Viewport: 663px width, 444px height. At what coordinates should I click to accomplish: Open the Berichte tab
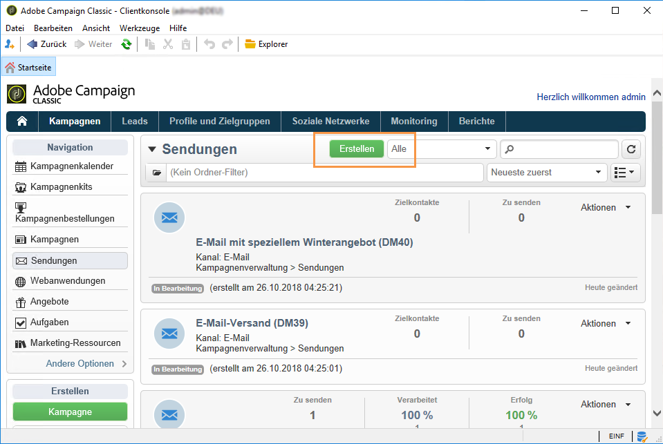[476, 122]
